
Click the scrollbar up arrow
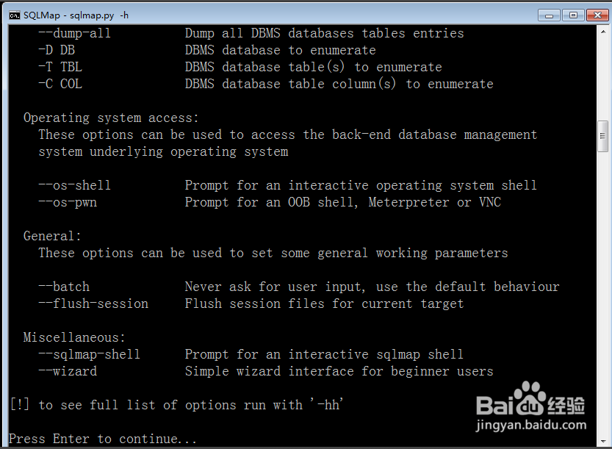603,32
